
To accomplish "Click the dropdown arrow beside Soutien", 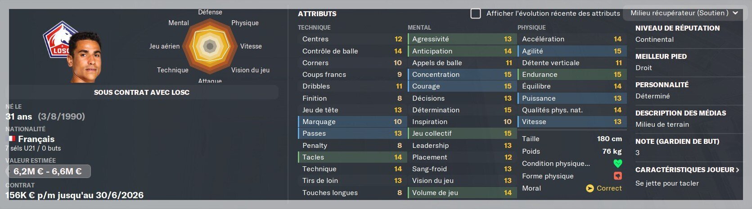I will pos(735,13).
